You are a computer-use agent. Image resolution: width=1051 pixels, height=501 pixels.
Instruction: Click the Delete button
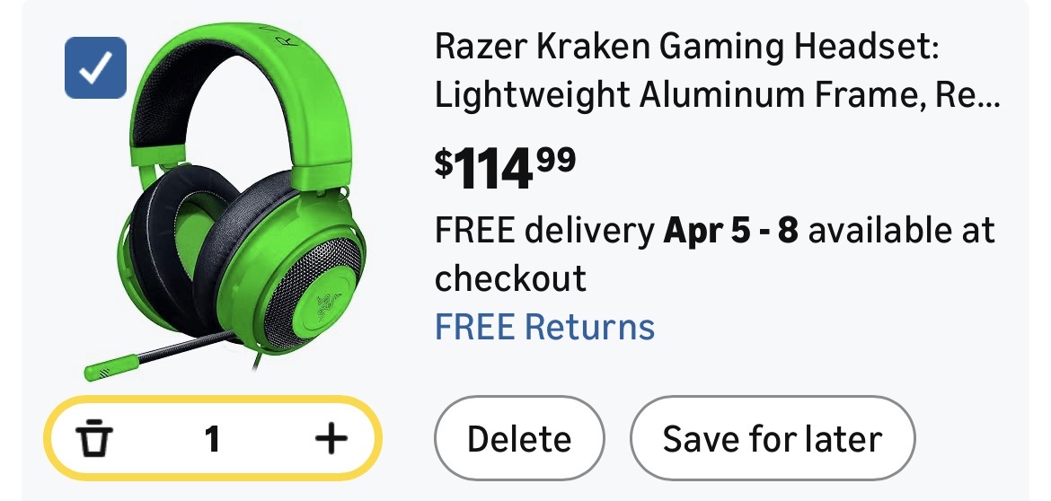coord(519,439)
